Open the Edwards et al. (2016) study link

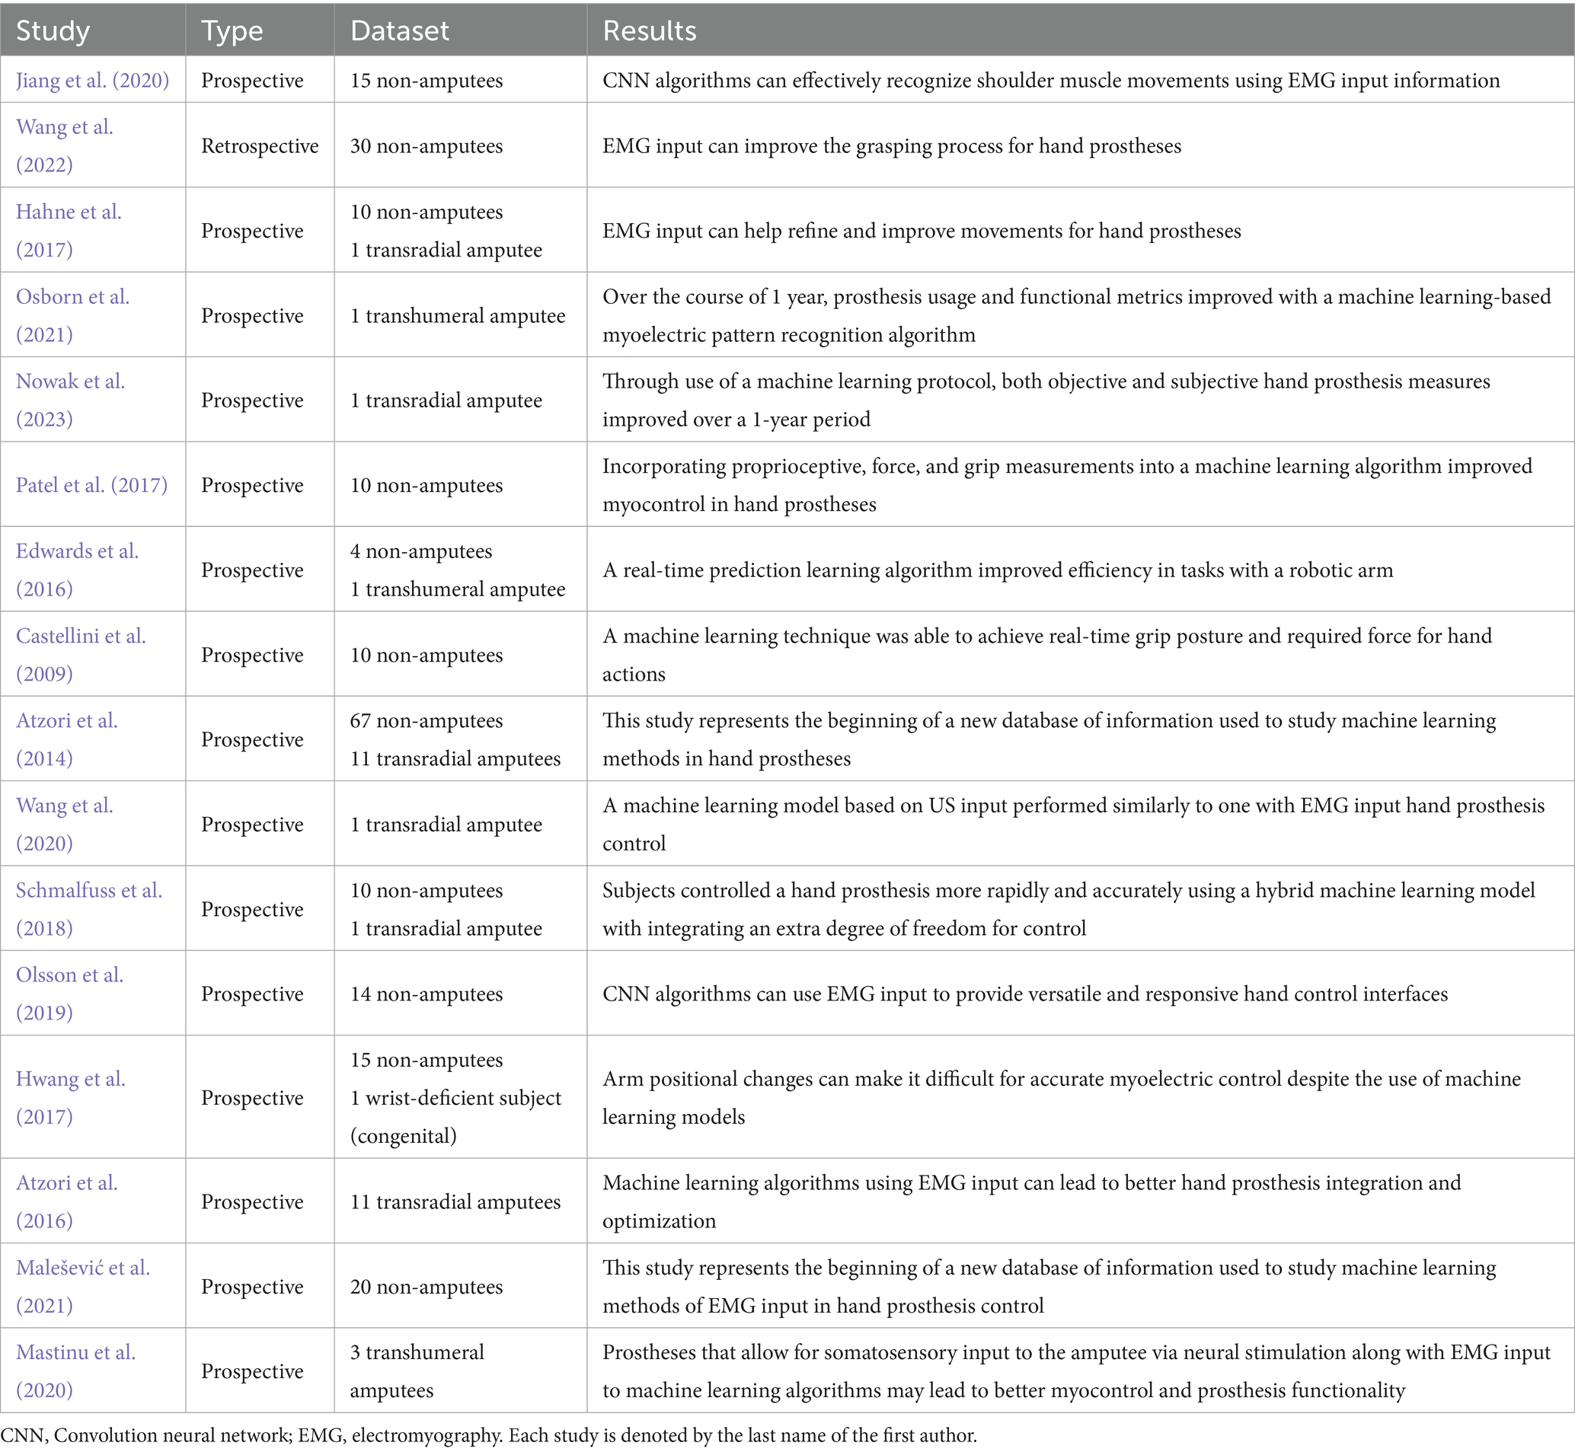[77, 551]
